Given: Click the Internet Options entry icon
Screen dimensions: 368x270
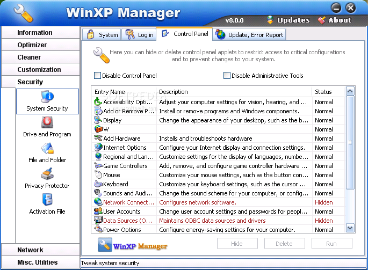Looking at the screenshot, I should [98, 147].
